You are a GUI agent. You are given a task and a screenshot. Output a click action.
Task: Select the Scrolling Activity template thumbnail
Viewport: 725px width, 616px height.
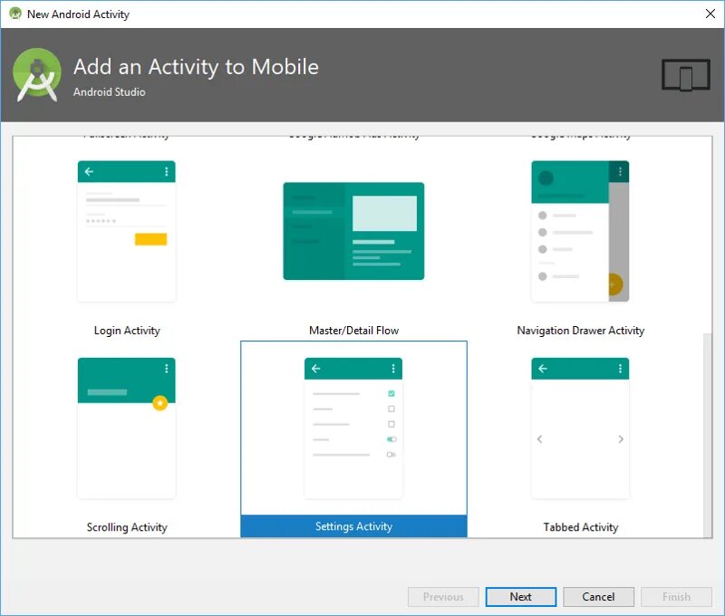(x=126, y=428)
